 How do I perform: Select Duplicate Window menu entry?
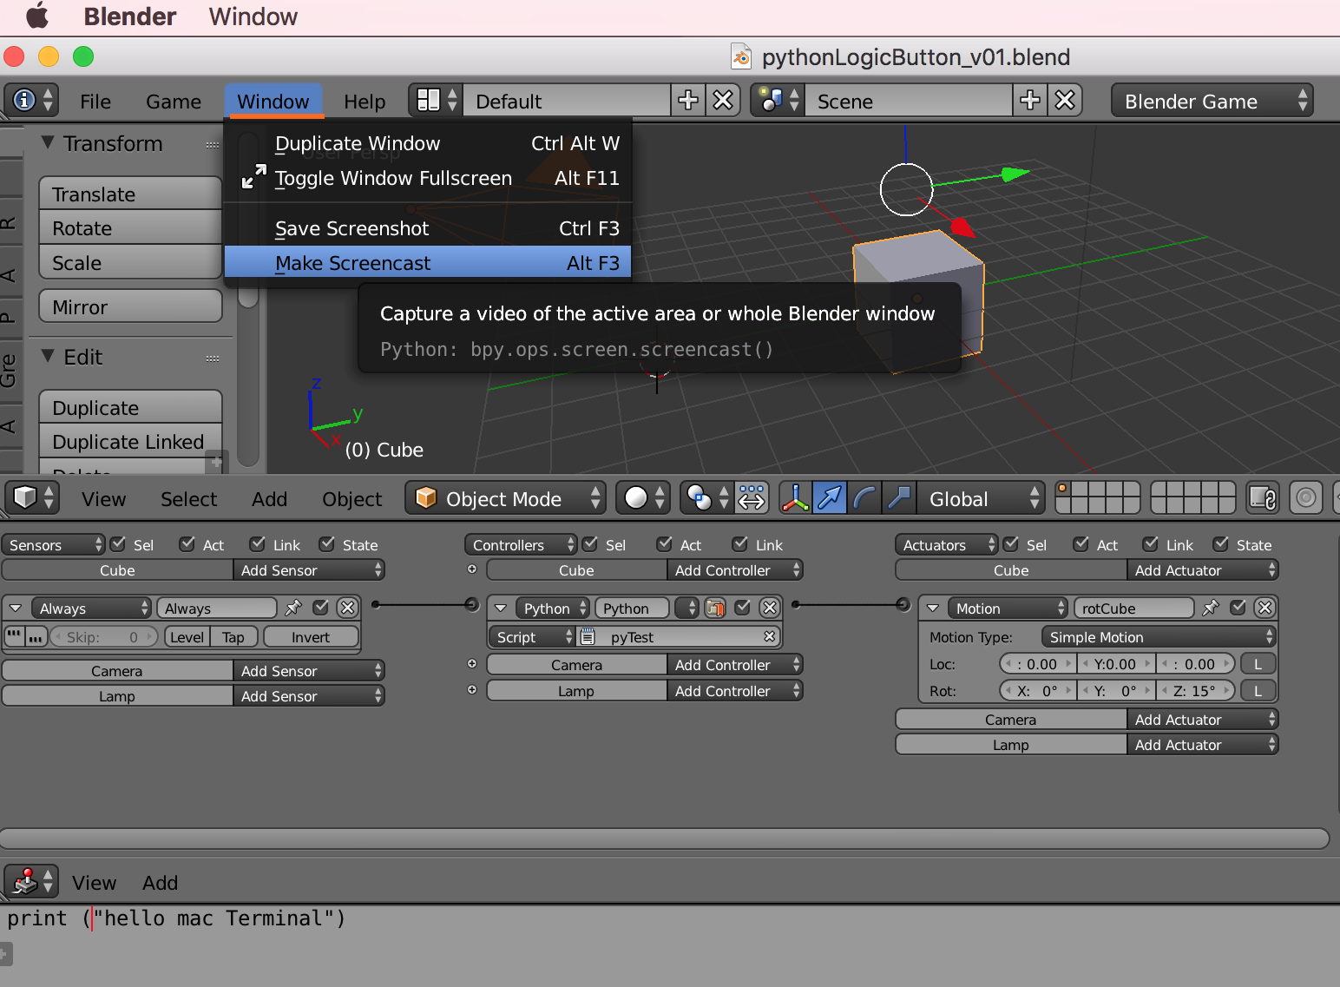click(428, 142)
